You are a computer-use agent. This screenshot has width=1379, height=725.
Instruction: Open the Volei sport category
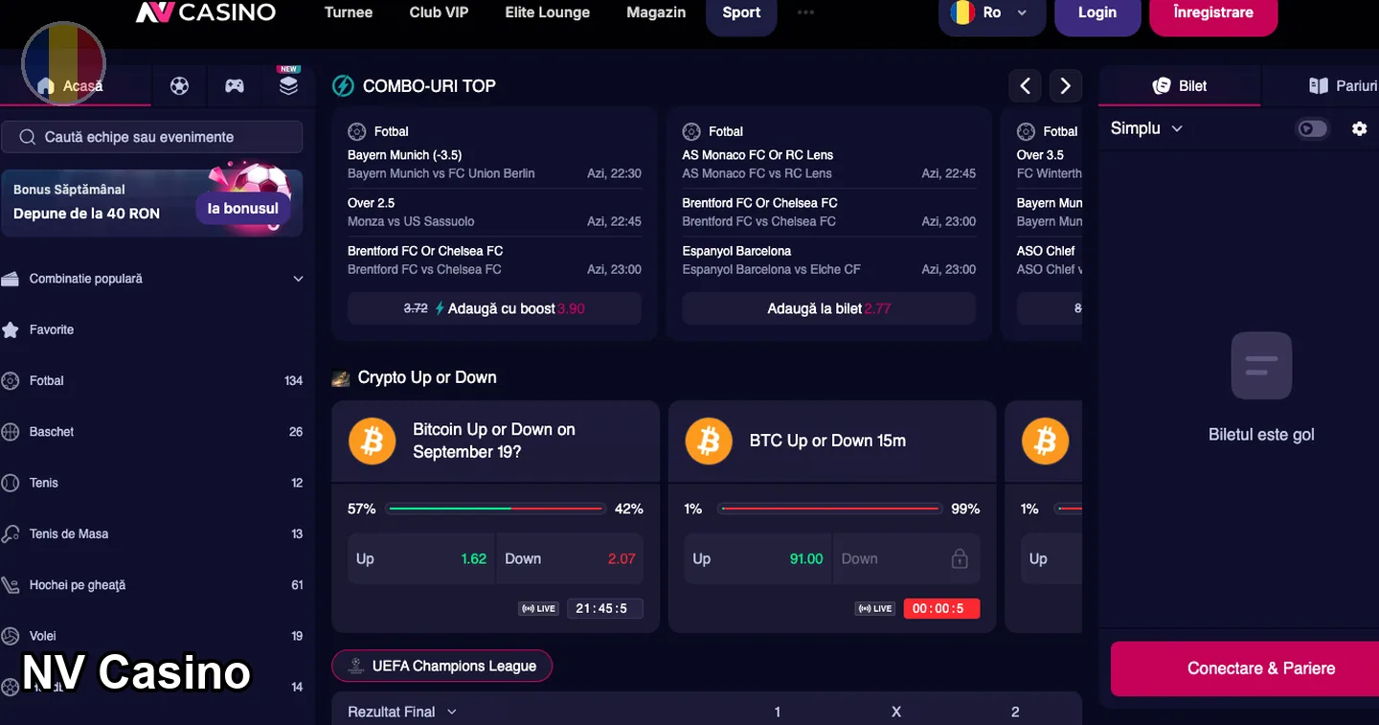tap(153, 636)
